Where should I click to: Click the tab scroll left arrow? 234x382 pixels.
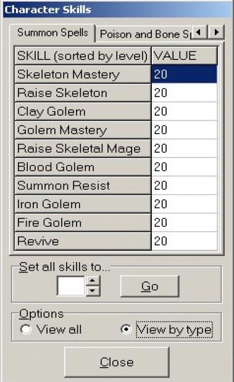click(199, 32)
